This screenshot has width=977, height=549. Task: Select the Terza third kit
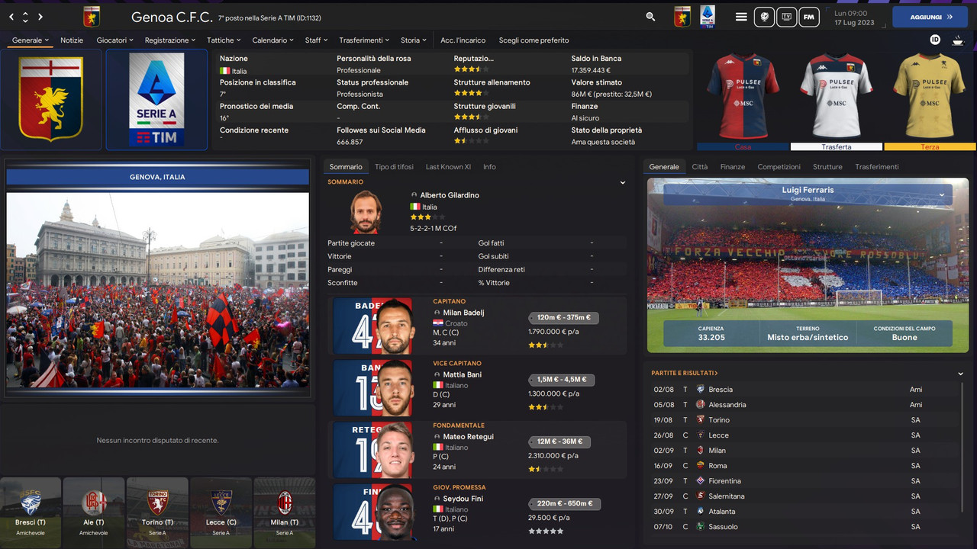[x=930, y=99]
